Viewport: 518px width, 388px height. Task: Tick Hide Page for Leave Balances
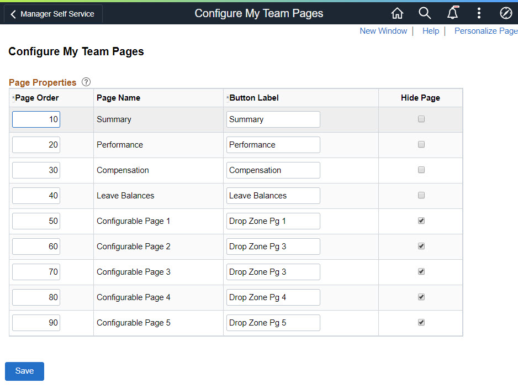point(421,195)
